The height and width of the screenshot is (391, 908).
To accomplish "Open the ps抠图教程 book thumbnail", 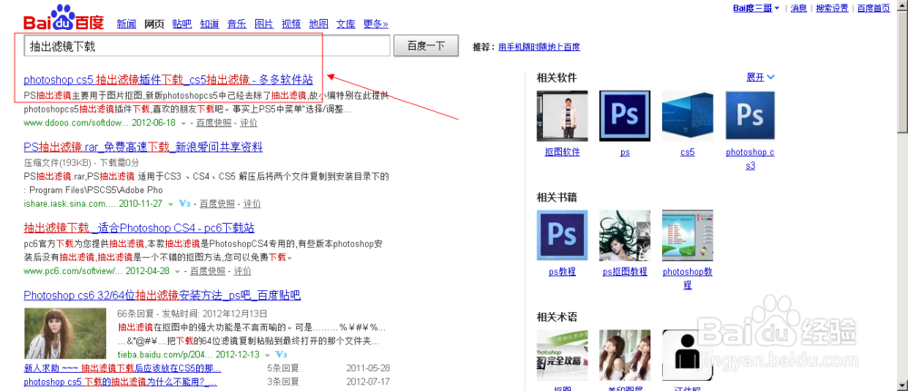I will point(625,235).
